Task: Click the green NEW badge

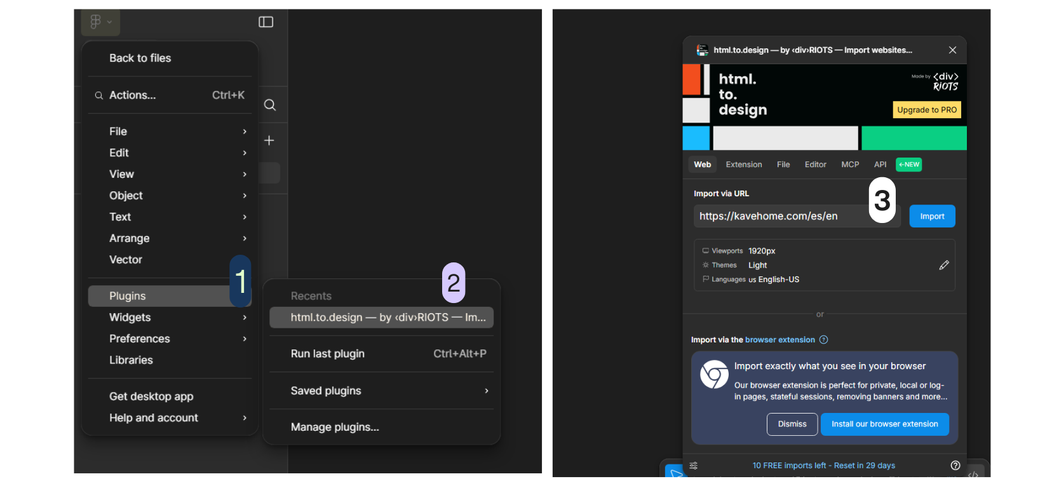Action: pyautogui.click(x=908, y=165)
